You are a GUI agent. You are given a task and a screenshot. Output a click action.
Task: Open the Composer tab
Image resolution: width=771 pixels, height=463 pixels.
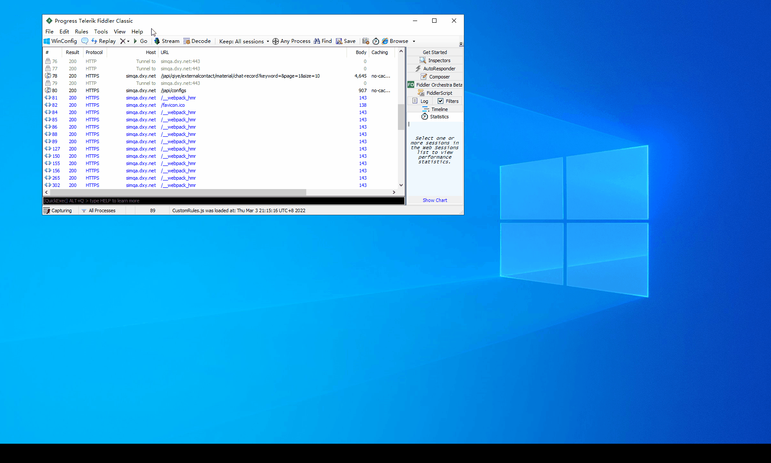click(435, 77)
